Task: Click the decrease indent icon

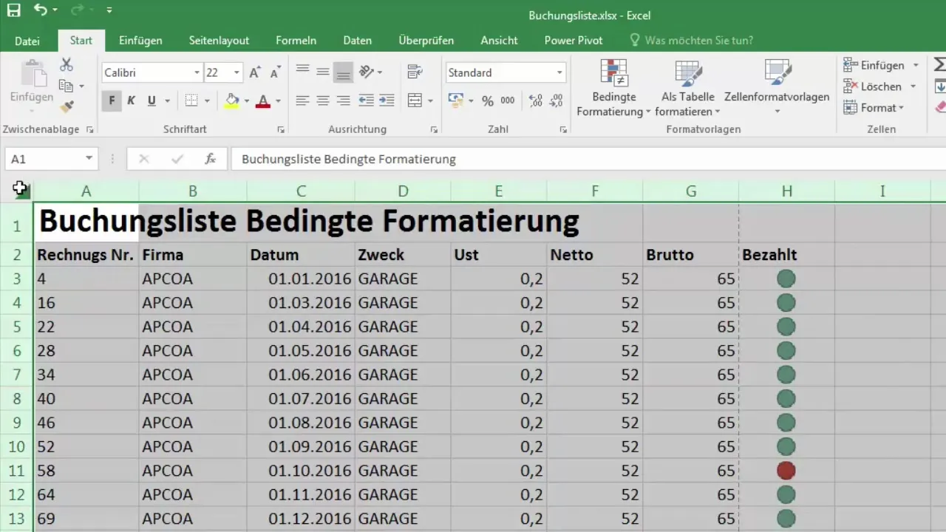Action: 366,100
